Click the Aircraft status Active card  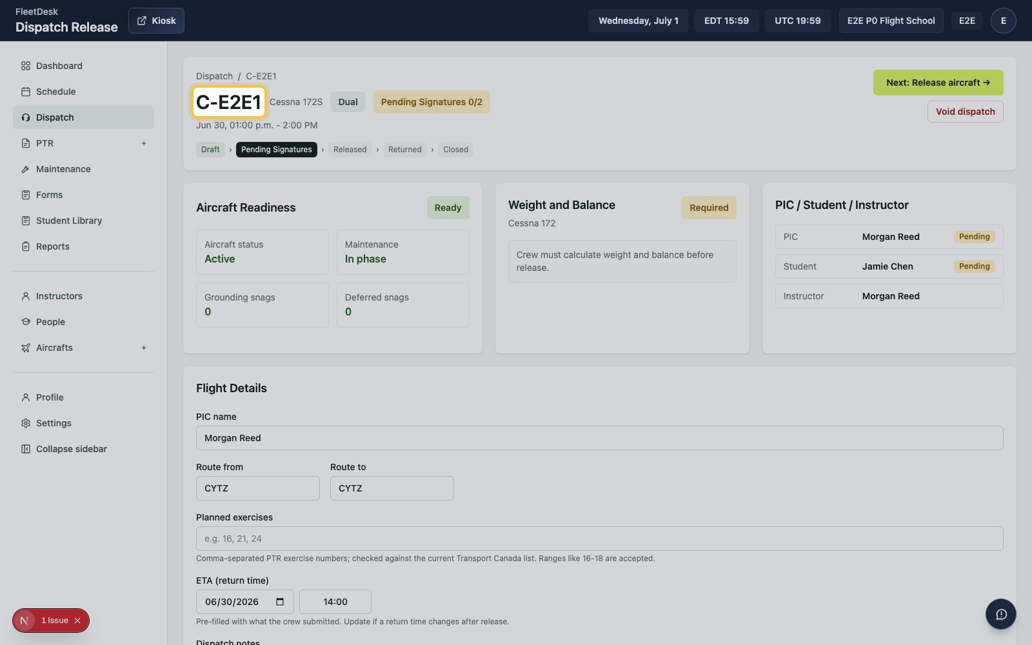pos(262,252)
